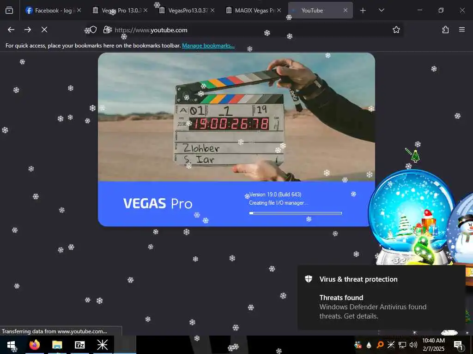Bookmark this page with the star icon

[396, 29]
